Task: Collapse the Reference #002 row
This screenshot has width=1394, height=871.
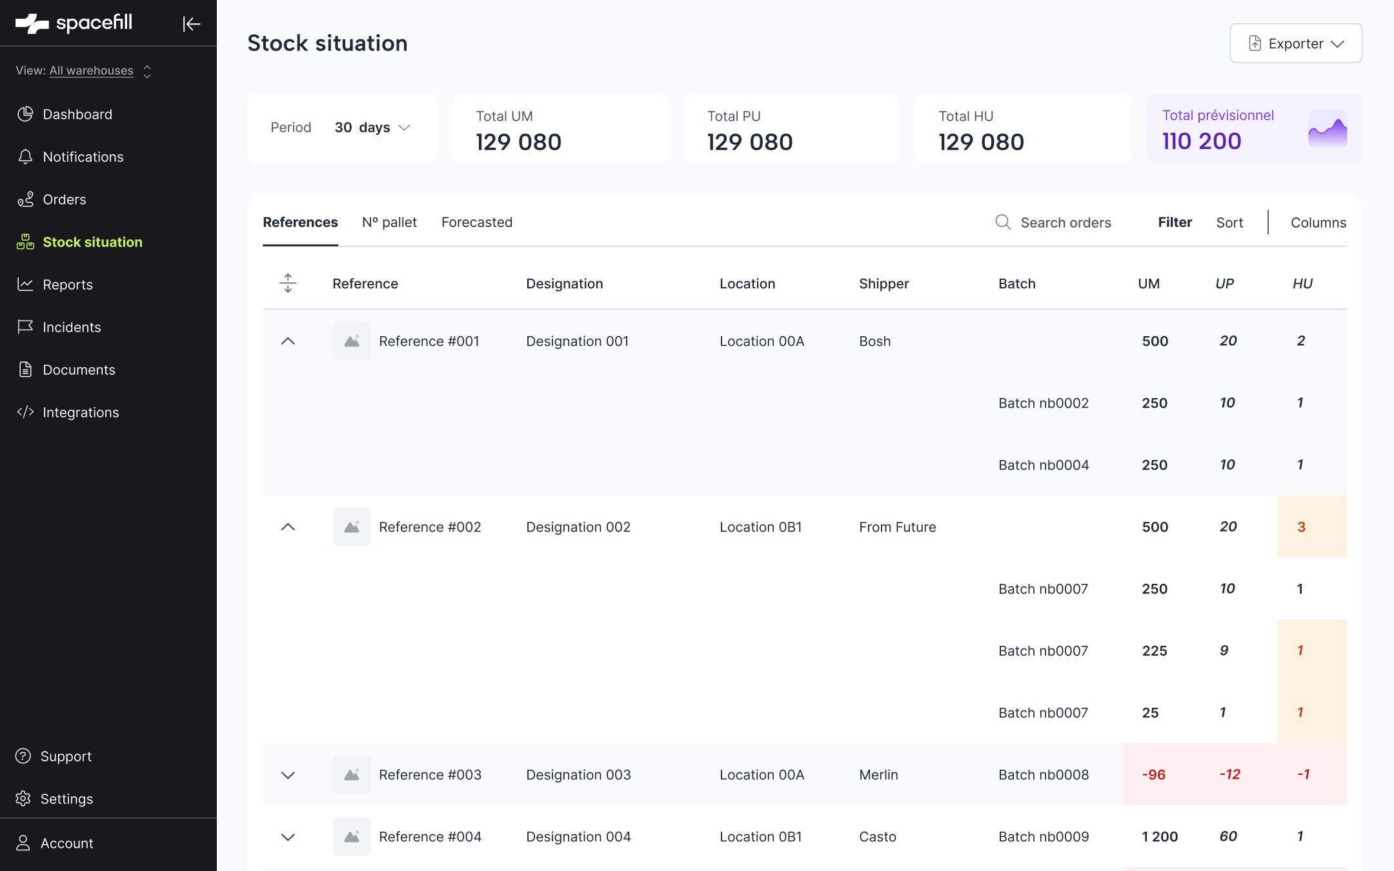Action: pyautogui.click(x=288, y=526)
